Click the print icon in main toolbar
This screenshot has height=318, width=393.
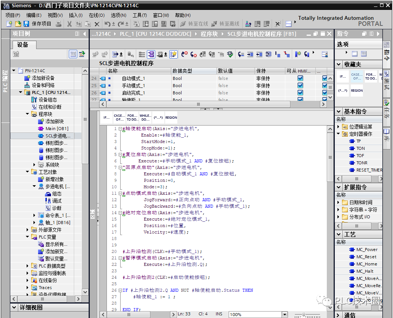click(x=59, y=24)
